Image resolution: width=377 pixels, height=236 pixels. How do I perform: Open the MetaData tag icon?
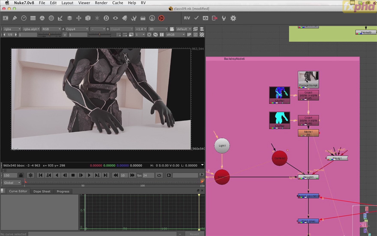click(x=125, y=18)
